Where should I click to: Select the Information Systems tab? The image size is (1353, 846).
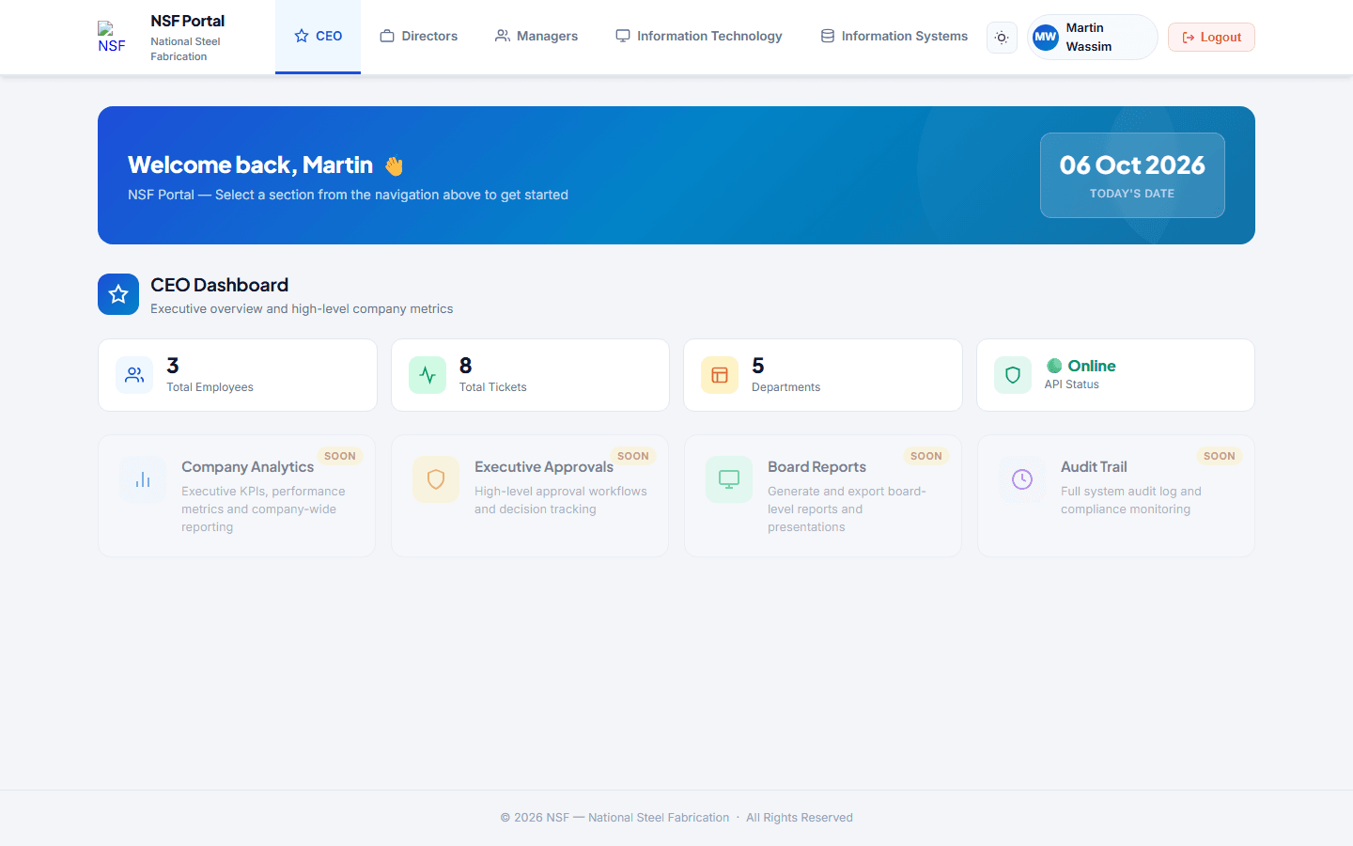click(894, 36)
